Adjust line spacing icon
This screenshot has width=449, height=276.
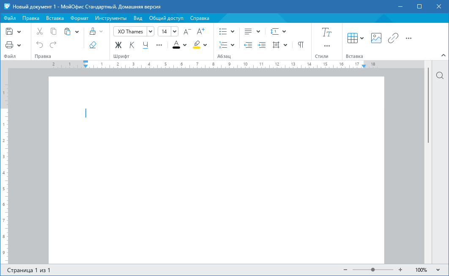274,32
